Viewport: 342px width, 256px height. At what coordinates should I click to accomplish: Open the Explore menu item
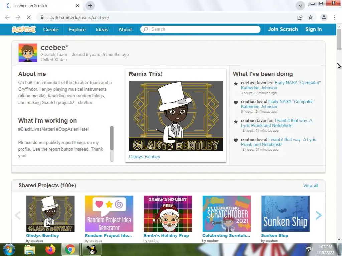point(77,30)
